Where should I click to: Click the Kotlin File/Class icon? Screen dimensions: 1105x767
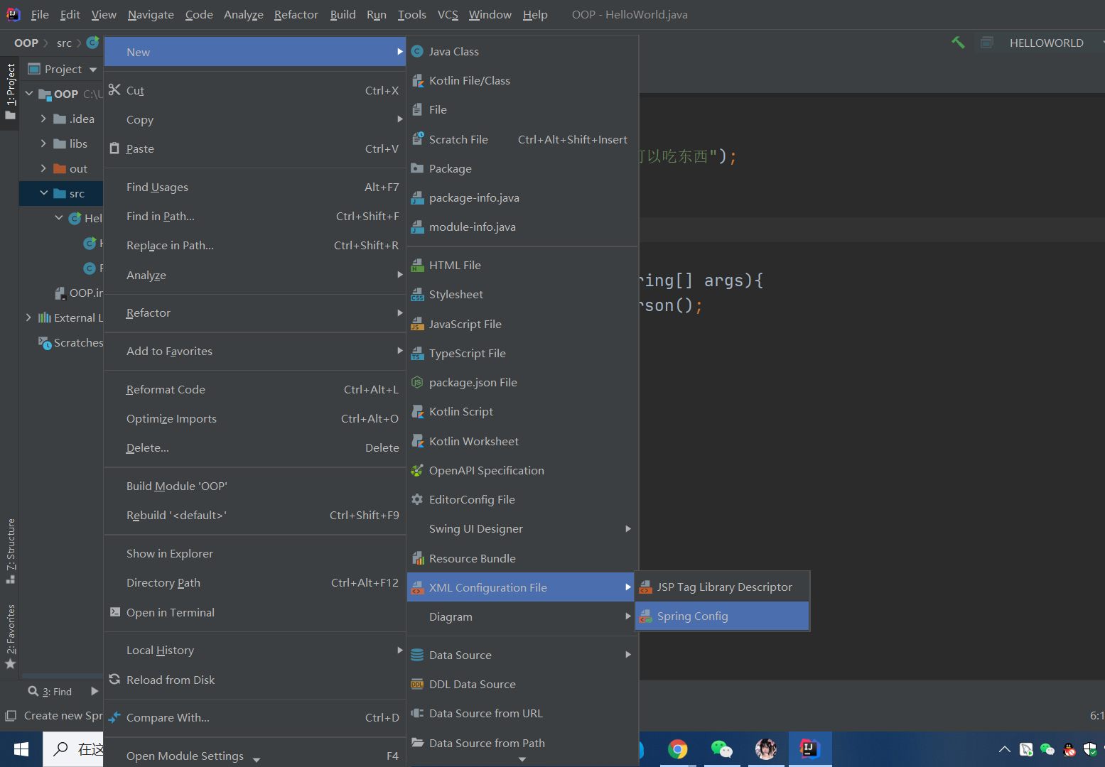[x=418, y=81]
